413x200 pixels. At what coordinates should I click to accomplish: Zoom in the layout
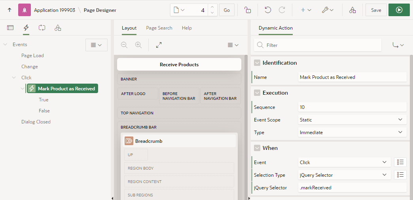[x=138, y=45]
